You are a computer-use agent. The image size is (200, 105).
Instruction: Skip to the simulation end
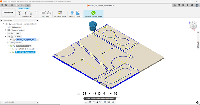coord(116,94)
